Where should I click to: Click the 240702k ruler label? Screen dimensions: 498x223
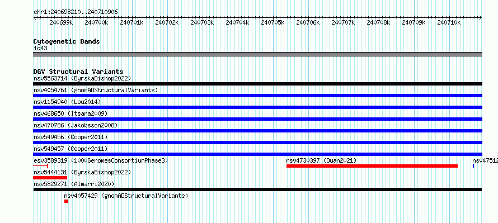pos(167,22)
